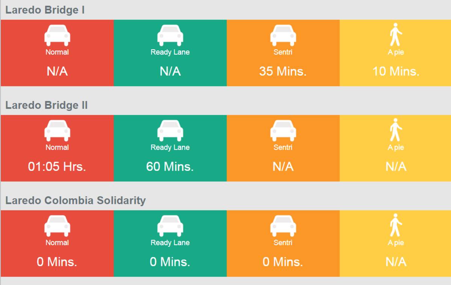451x285 pixels.
Task: Click the pedestrian icon for Laredo Colombia Solidarity
Action: pyautogui.click(x=396, y=225)
